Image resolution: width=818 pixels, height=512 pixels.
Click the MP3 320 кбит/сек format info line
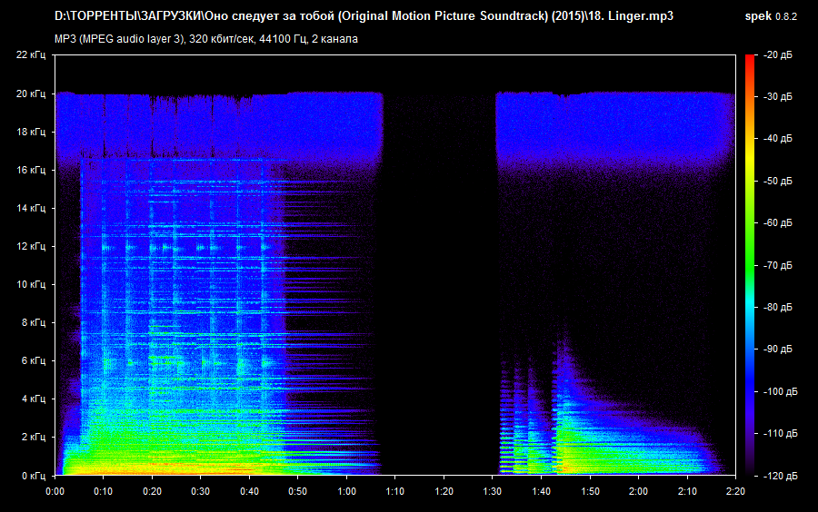tap(206, 39)
